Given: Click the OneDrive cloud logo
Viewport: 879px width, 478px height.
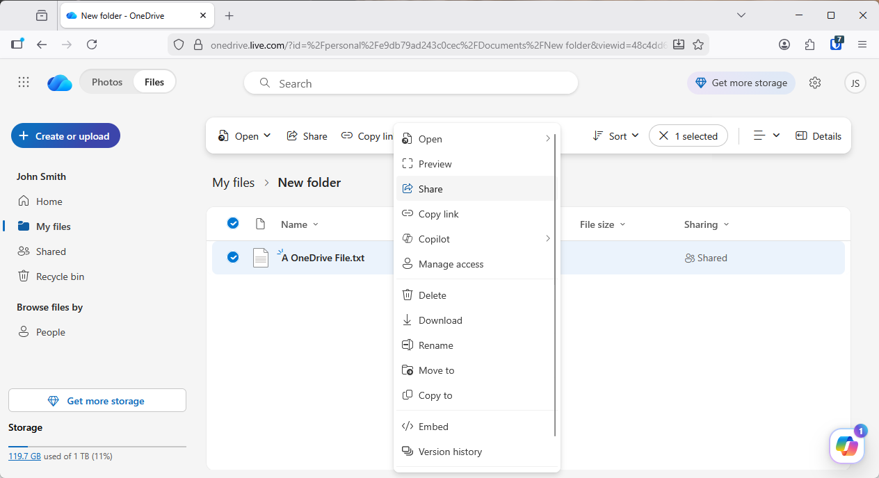Looking at the screenshot, I should [59, 82].
